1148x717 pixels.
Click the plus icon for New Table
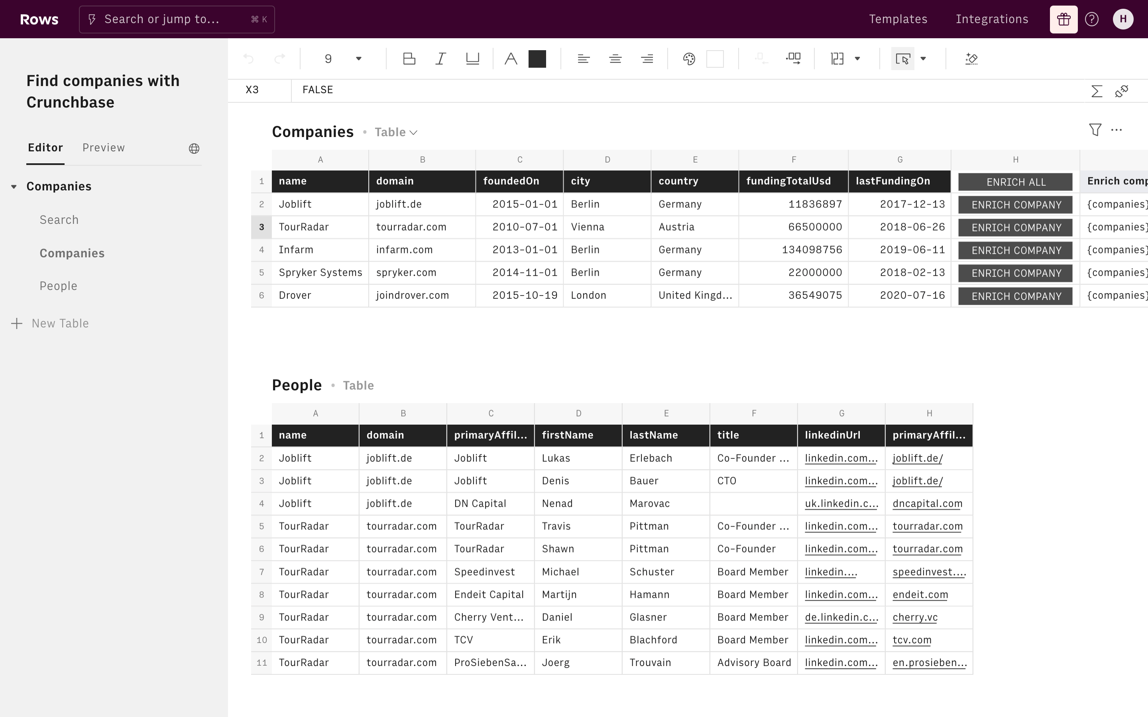[17, 323]
